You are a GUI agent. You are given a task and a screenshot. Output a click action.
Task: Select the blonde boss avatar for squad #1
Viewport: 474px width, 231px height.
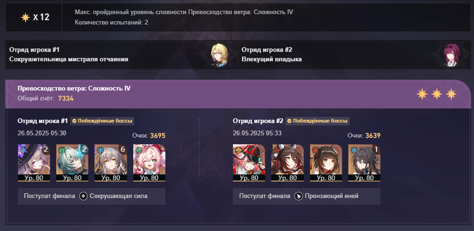click(219, 55)
